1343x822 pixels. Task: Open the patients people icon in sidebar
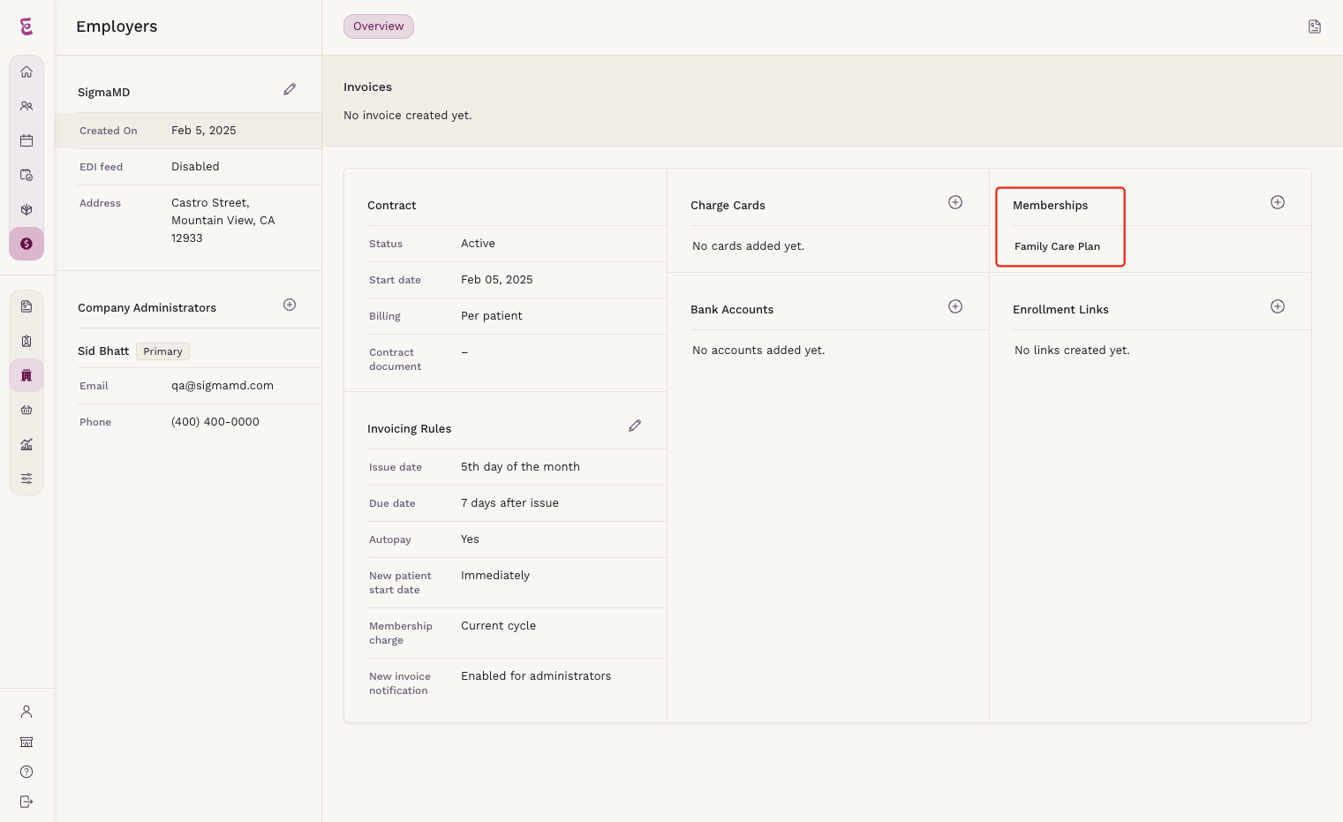click(26, 106)
